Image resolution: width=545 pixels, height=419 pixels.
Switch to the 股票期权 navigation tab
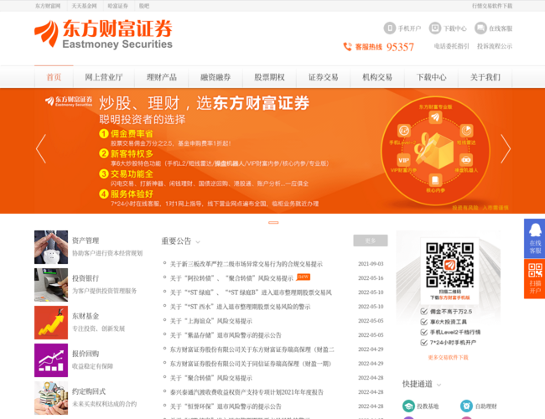point(269,77)
